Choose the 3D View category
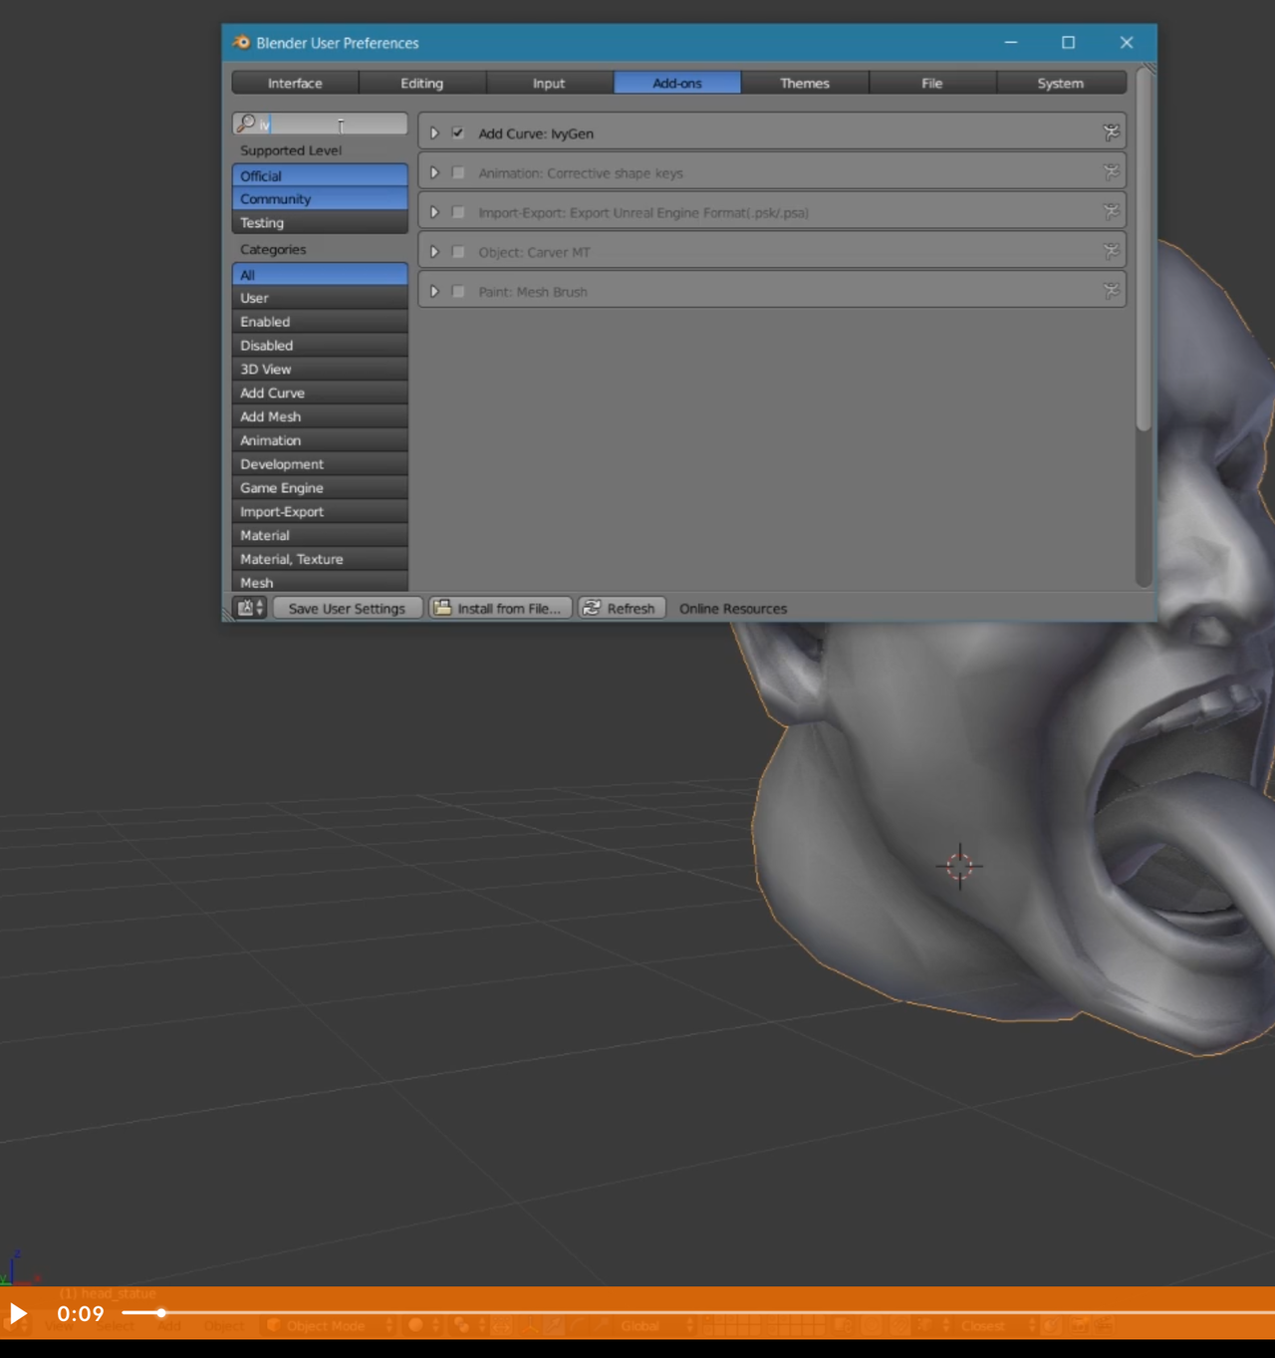The image size is (1275, 1358). click(320, 370)
